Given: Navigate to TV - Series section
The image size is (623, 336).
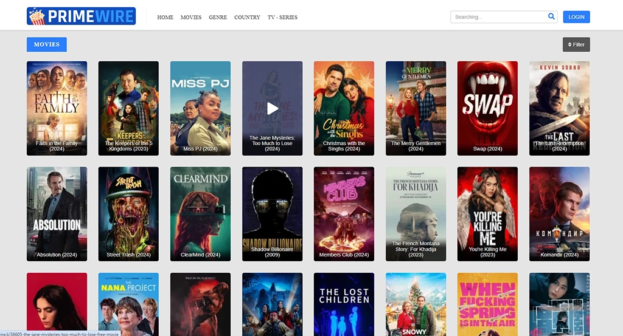Looking at the screenshot, I should pyautogui.click(x=282, y=18).
